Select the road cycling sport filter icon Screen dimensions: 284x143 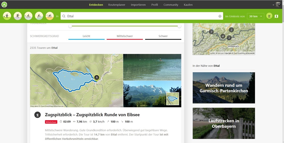[50, 16]
